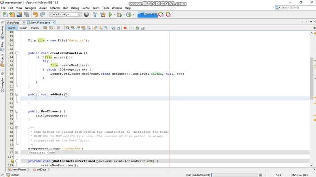Screen dimensions: 316x177
Task: Open the Services side panel
Action: [2, 32]
